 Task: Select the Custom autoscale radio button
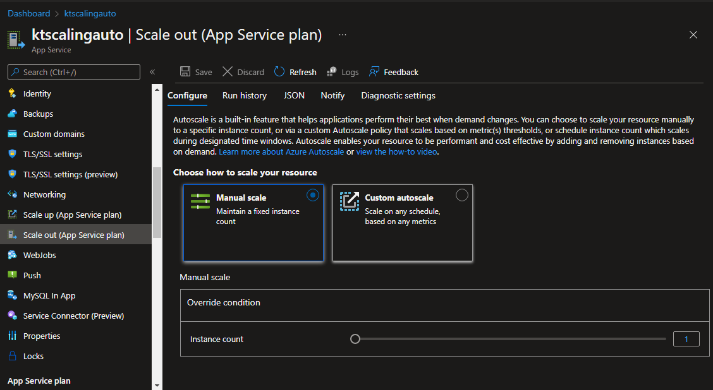tap(462, 195)
